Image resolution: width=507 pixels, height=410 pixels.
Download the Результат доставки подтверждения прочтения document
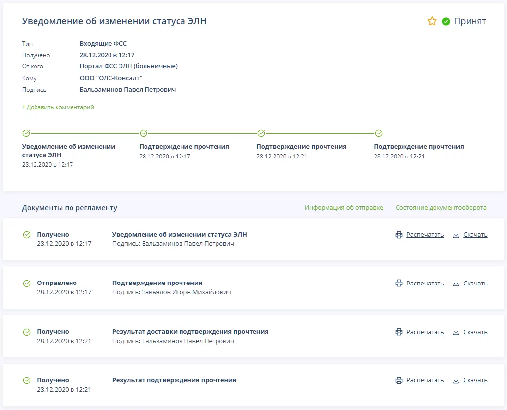click(475, 332)
